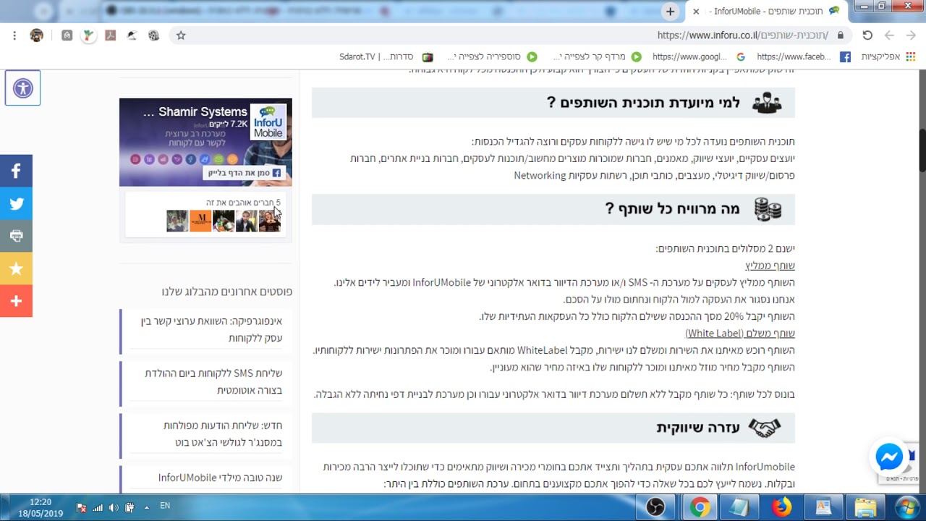This screenshot has width=926, height=521.
Task: Open post שליחת SMS לקוחות ביום ההולדת
Action: 213,381
